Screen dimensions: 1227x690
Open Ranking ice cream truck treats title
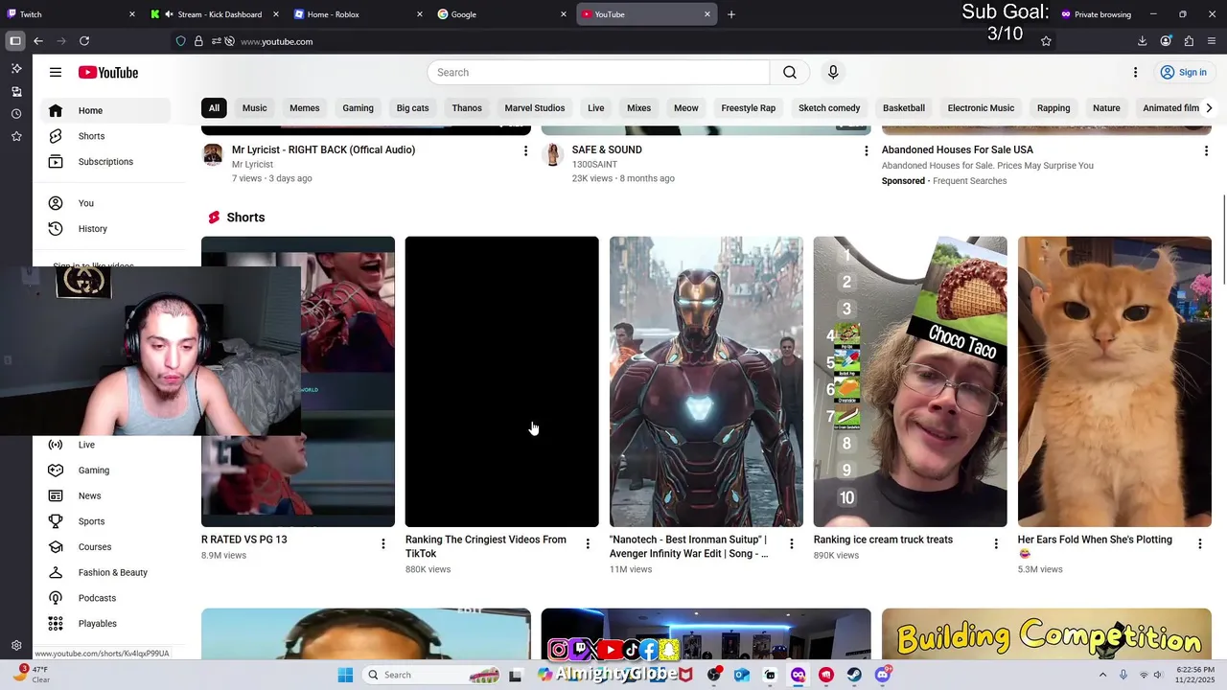(x=883, y=540)
